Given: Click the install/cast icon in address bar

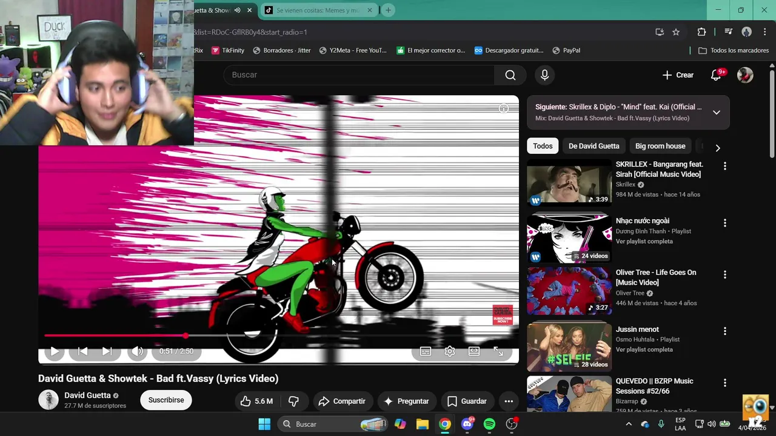Looking at the screenshot, I should coord(660,32).
